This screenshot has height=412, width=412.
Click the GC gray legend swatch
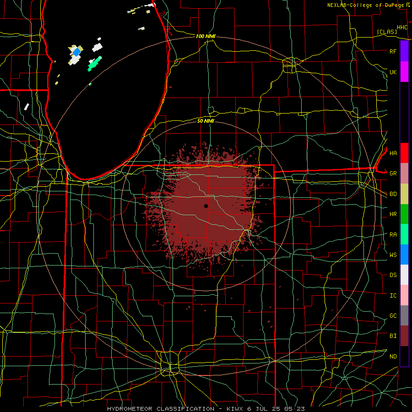click(x=404, y=315)
